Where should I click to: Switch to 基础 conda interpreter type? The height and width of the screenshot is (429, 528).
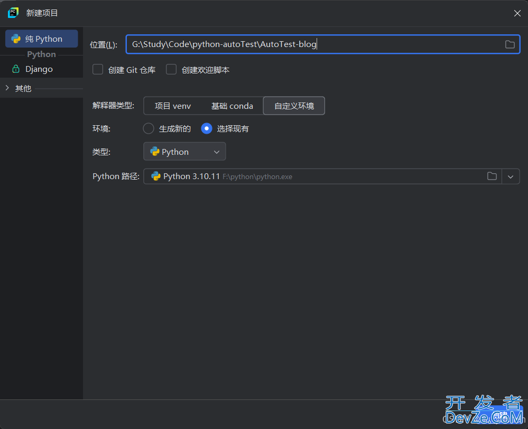[232, 106]
